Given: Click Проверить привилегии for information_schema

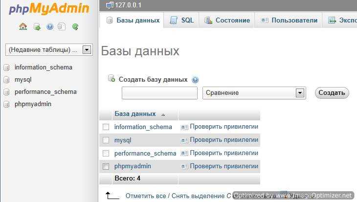Looking at the screenshot, I should coord(224,127).
